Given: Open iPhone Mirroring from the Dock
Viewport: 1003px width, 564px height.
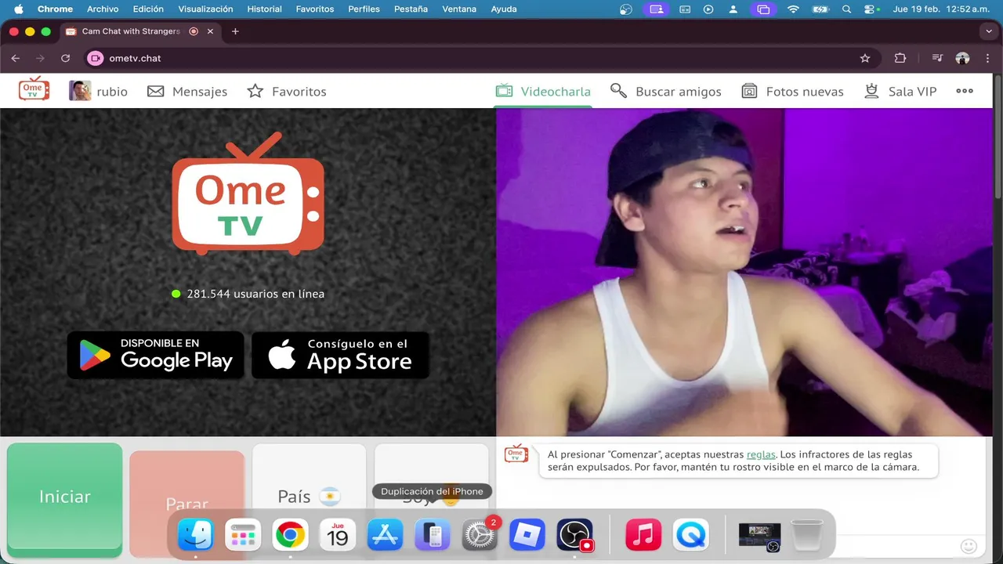Looking at the screenshot, I should pyautogui.click(x=433, y=536).
